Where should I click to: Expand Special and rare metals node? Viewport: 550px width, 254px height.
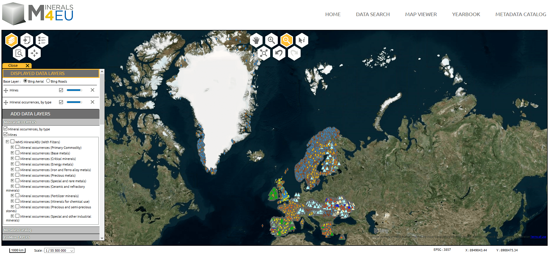coord(12,181)
